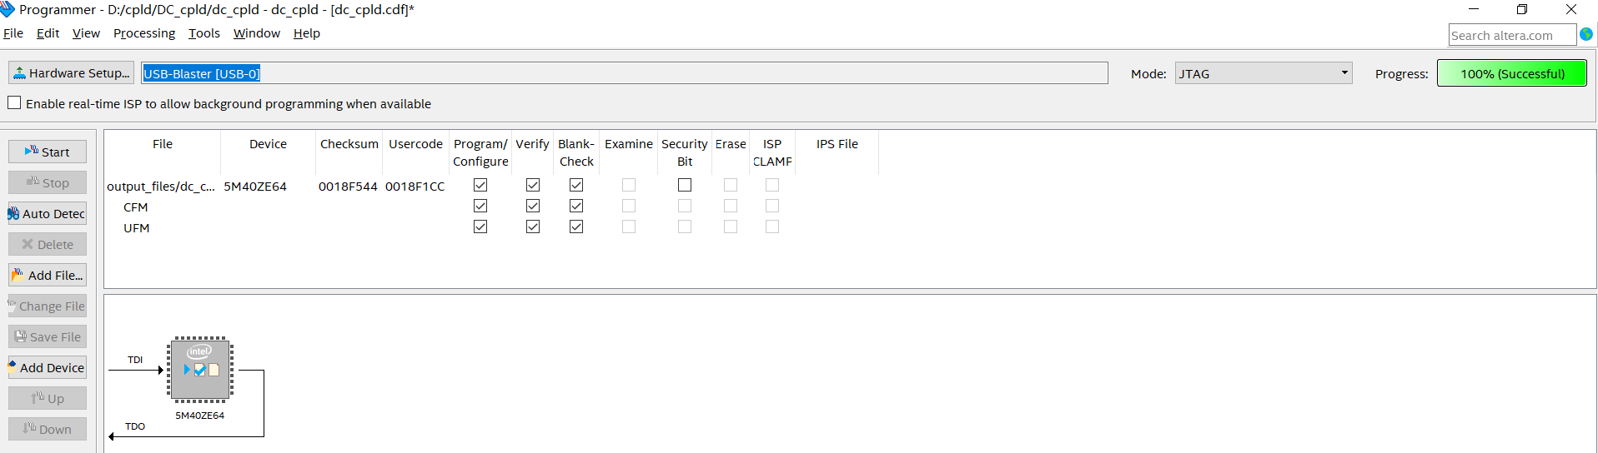This screenshot has height=453, width=1598.
Task: Click the Examine column header
Action: (629, 144)
